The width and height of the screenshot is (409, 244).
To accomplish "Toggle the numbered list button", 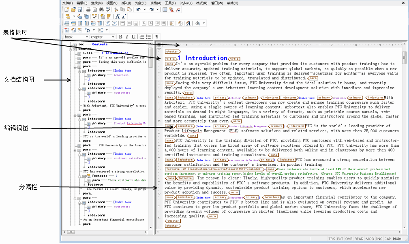I will [142, 37].
